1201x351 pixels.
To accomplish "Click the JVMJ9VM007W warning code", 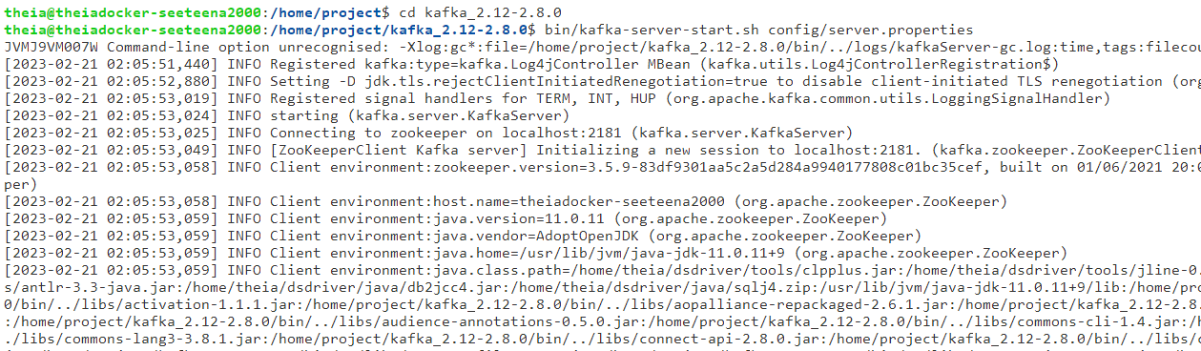I will pyautogui.click(x=50, y=46).
